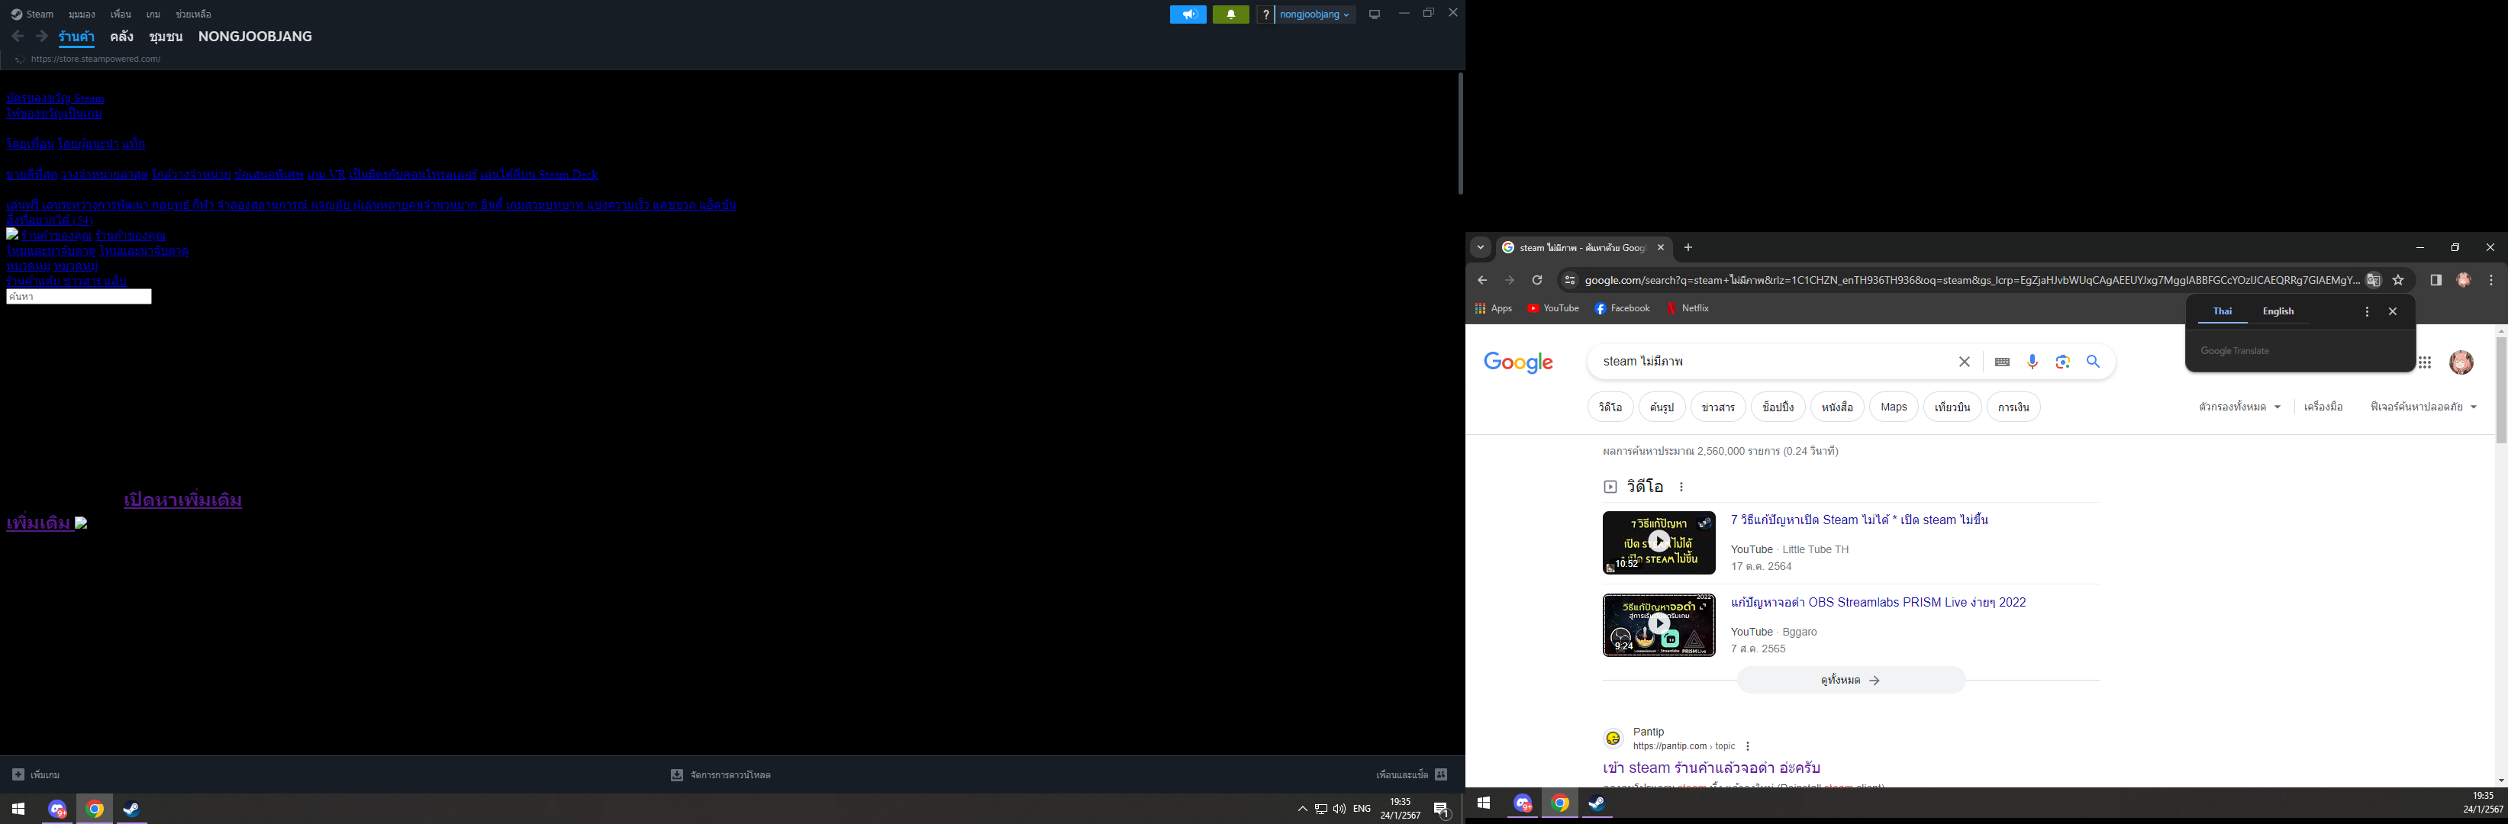Open เกม VR link in Steam

[x=326, y=174]
